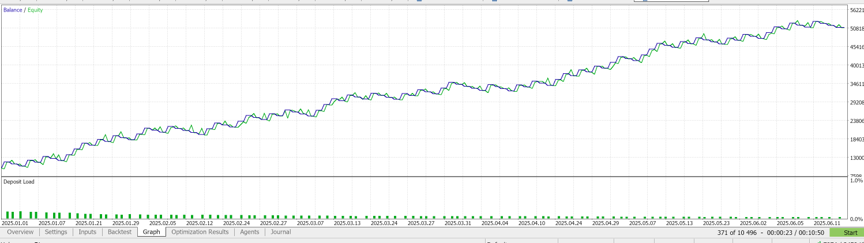
Task: Click the 18403 balance axis value
Action: pyautogui.click(x=857, y=139)
